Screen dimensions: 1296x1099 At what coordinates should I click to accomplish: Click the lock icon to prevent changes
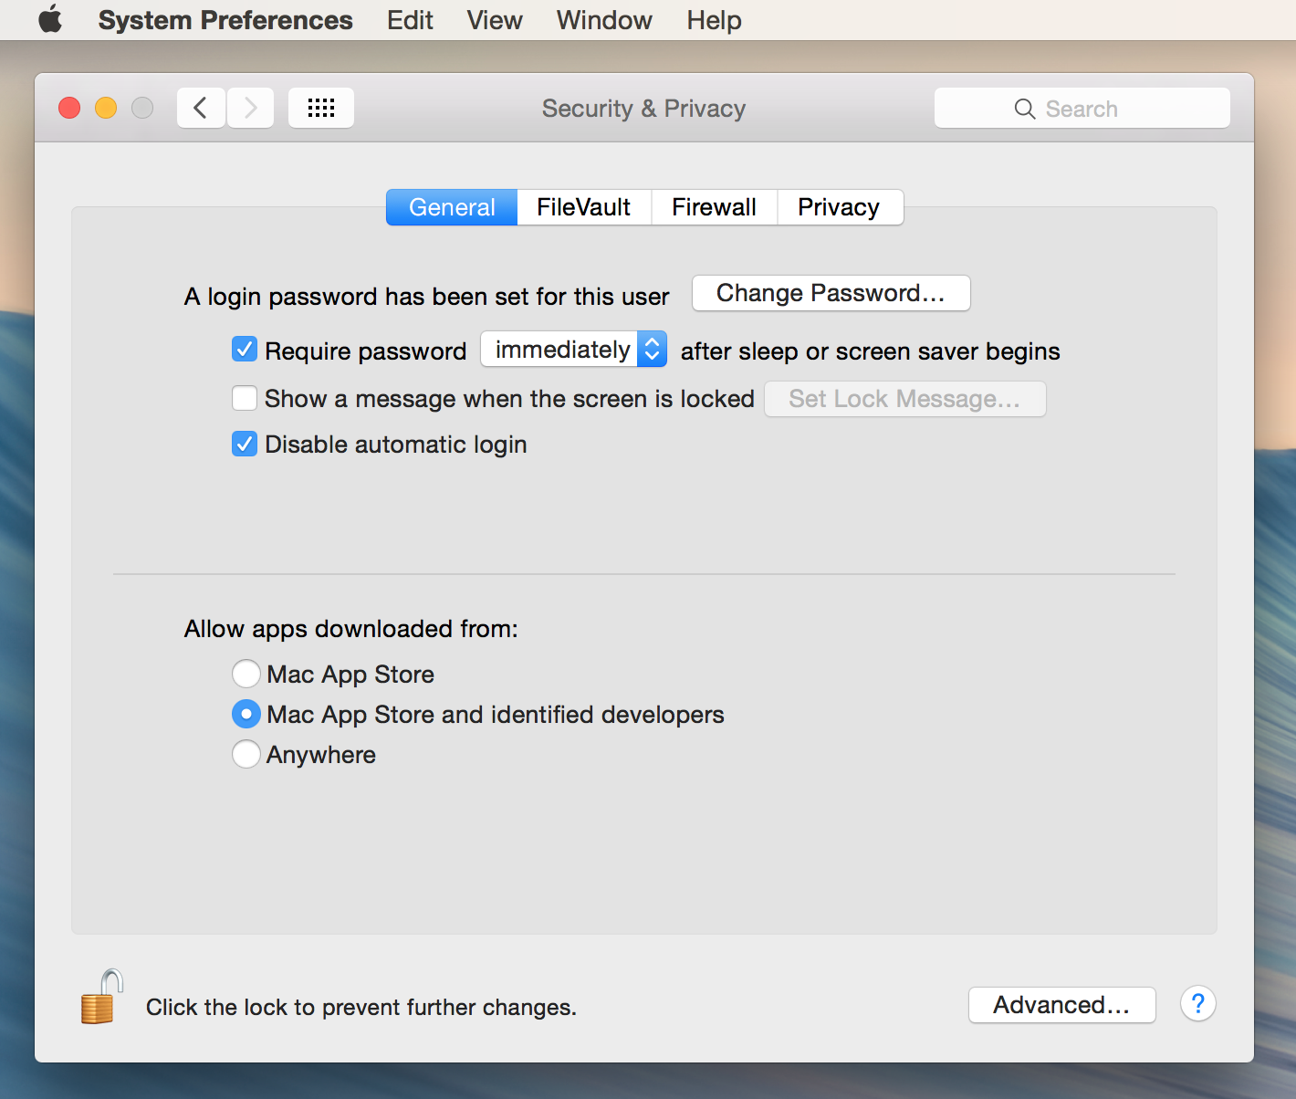pyautogui.click(x=101, y=997)
